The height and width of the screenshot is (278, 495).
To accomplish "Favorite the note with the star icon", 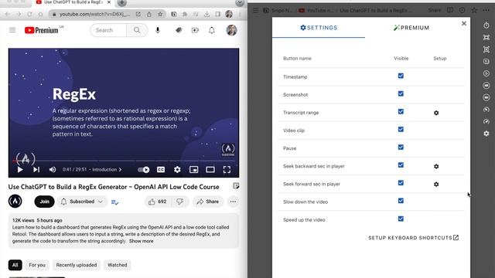I will (474, 10).
